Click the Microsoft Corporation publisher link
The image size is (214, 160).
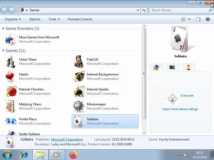coord(67,139)
